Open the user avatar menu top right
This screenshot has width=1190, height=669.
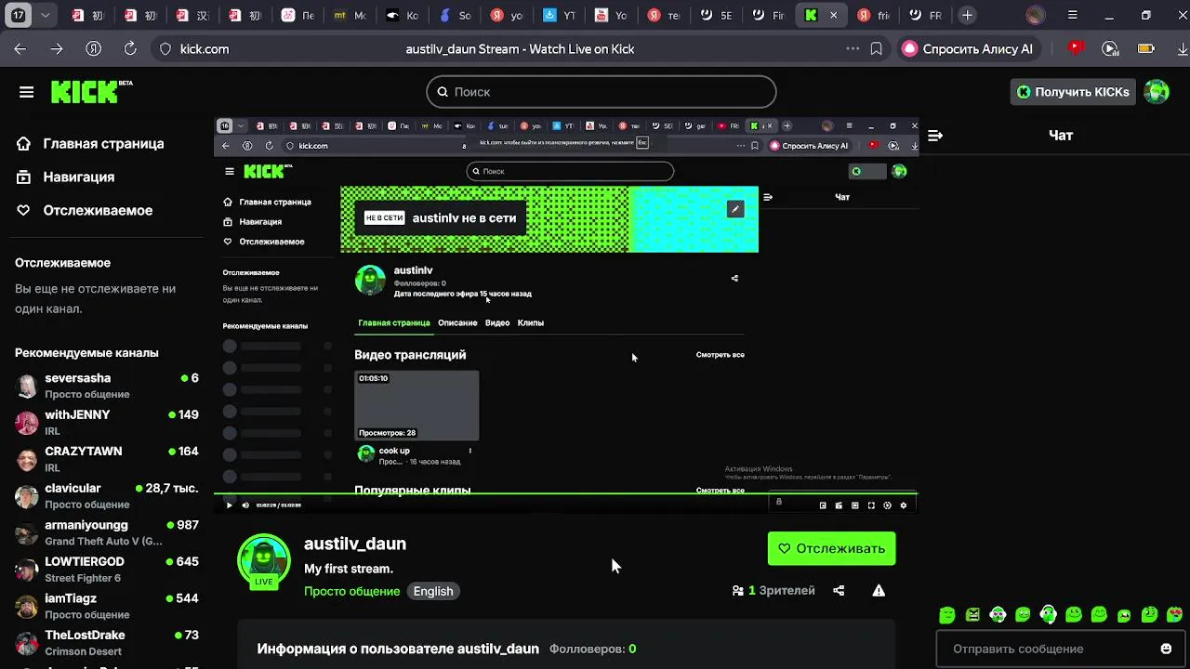coord(1157,92)
